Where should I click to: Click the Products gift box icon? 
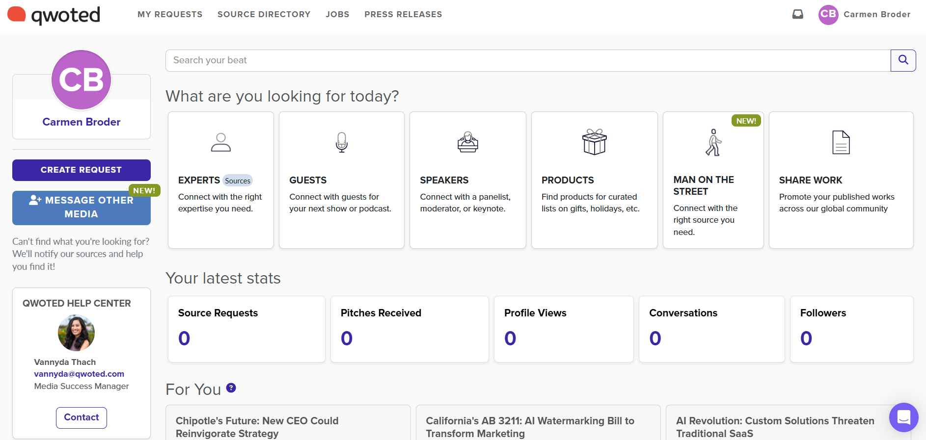595,142
